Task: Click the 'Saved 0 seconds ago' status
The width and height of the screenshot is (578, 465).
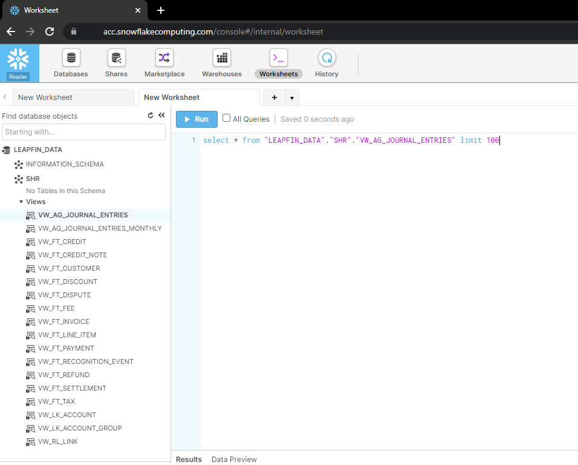Action: tap(317, 119)
